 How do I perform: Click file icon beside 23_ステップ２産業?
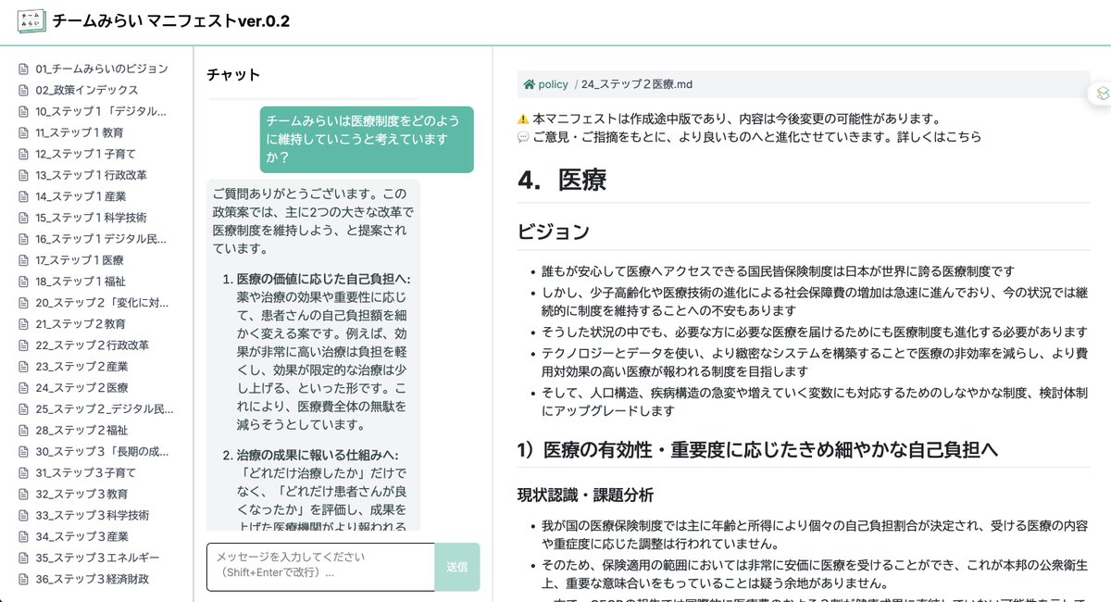[x=24, y=367]
